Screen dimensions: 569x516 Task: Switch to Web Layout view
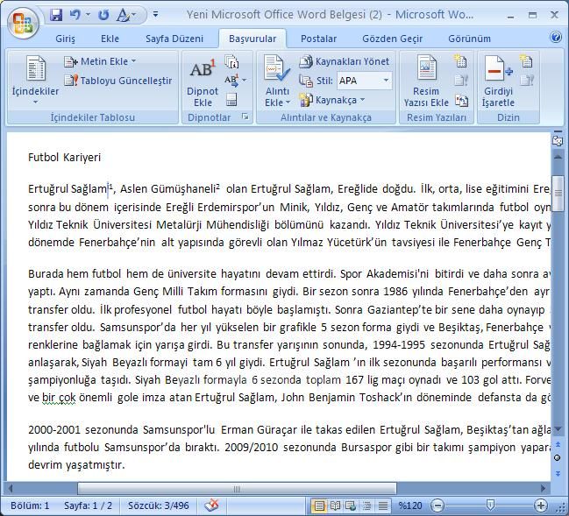click(x=351, y=505)
